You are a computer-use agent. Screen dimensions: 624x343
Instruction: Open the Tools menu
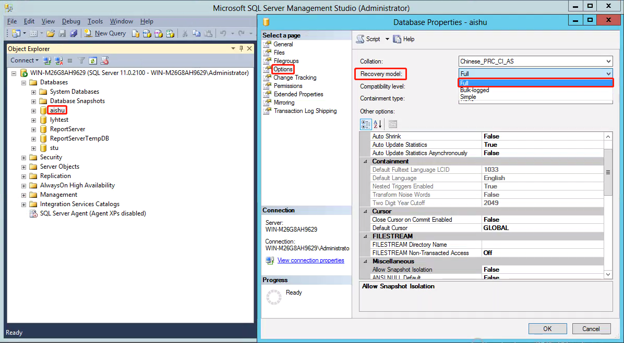point(95,21)
